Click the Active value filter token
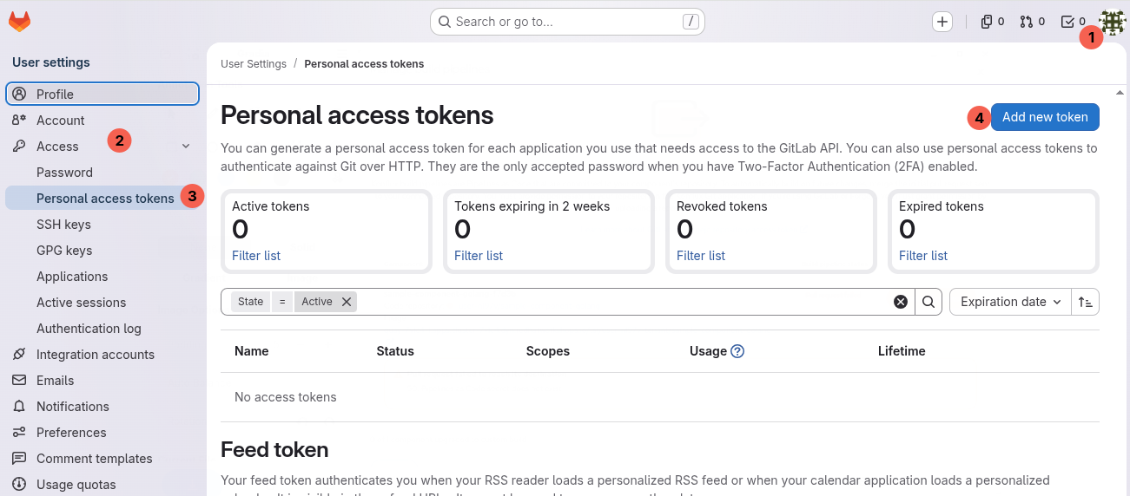Image resolution: width=1130 pixels, height=496 pixels. tap(317, 302)
